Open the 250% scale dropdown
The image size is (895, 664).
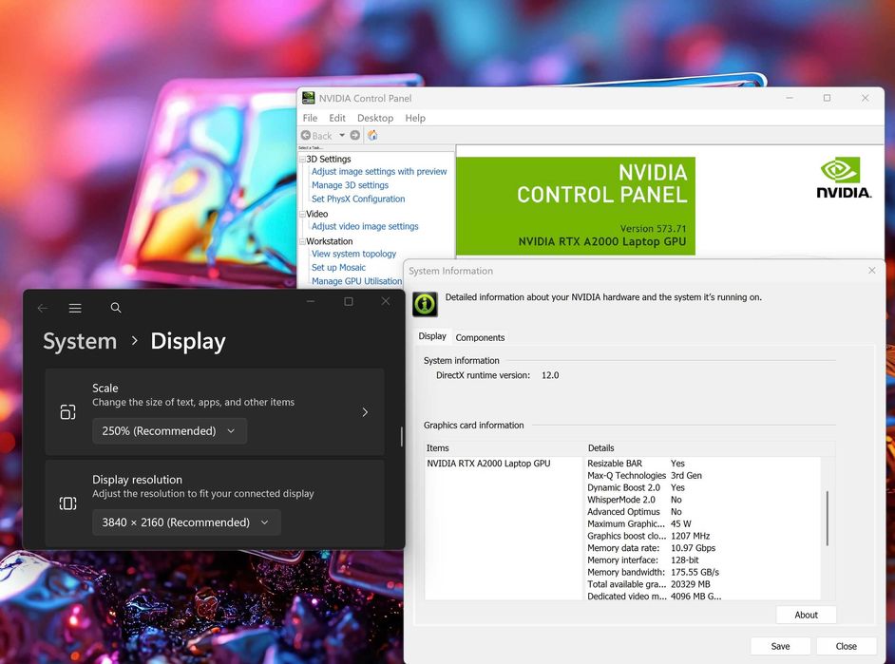click(x=169, y=431)
